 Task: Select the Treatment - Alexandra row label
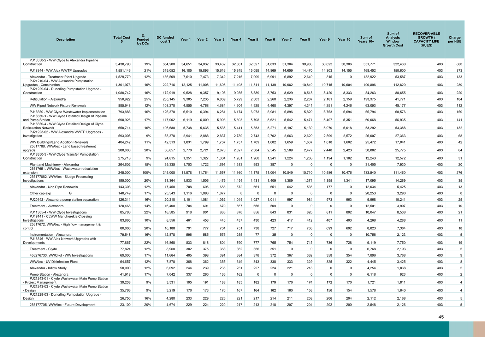click(47, 206)
